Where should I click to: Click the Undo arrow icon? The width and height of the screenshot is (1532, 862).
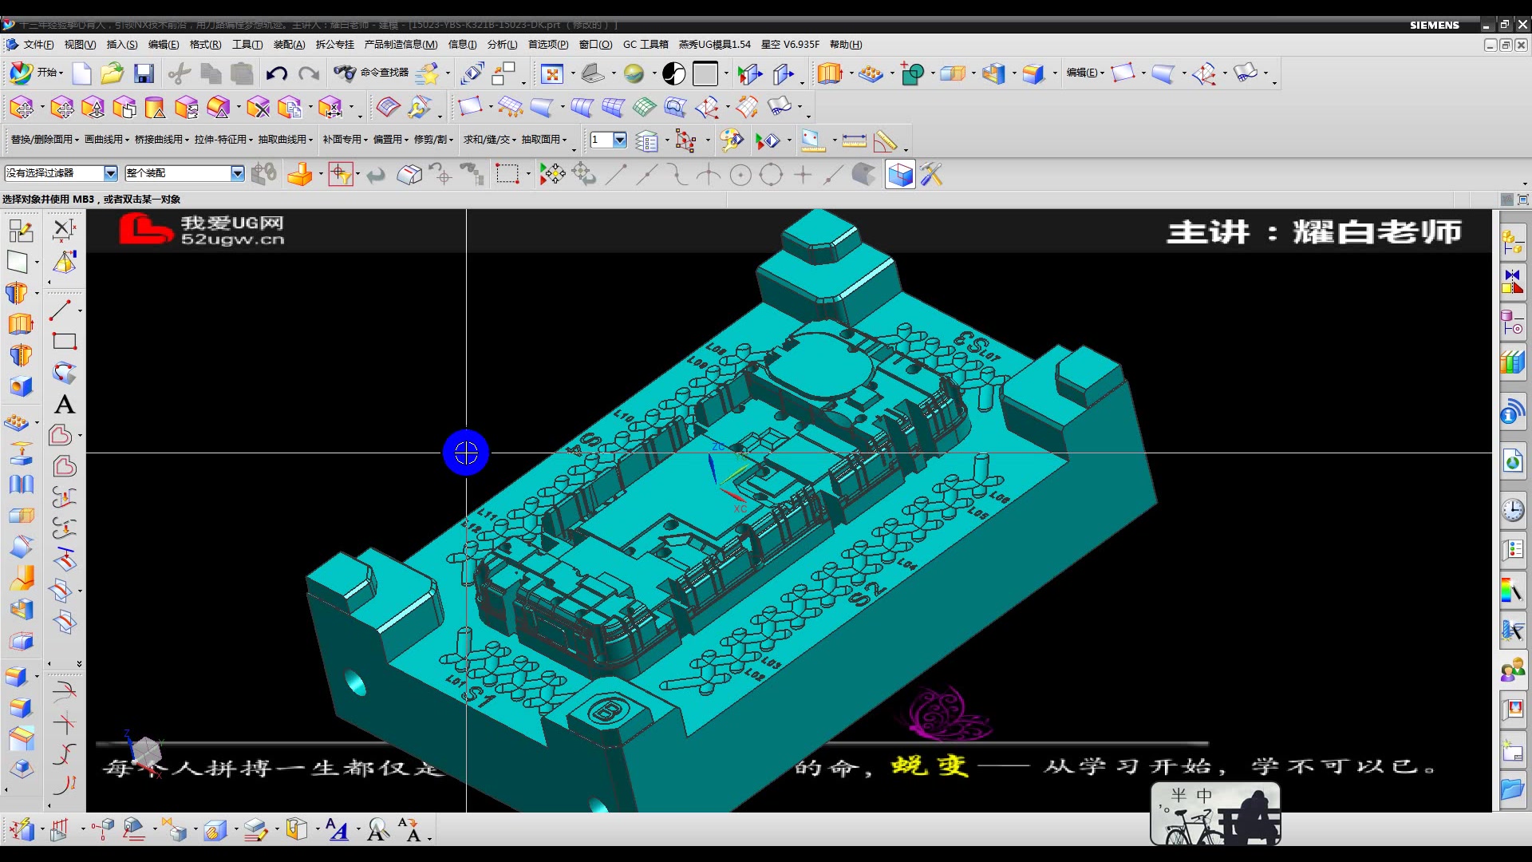[276, 74]
